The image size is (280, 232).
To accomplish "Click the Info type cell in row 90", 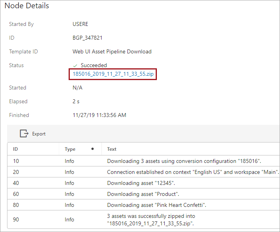I will [x=69, y=220].
